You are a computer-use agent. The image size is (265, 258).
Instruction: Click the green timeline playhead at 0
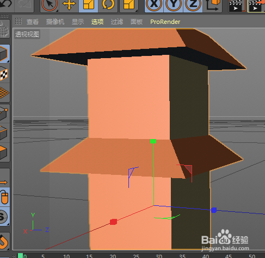point(21,256)
